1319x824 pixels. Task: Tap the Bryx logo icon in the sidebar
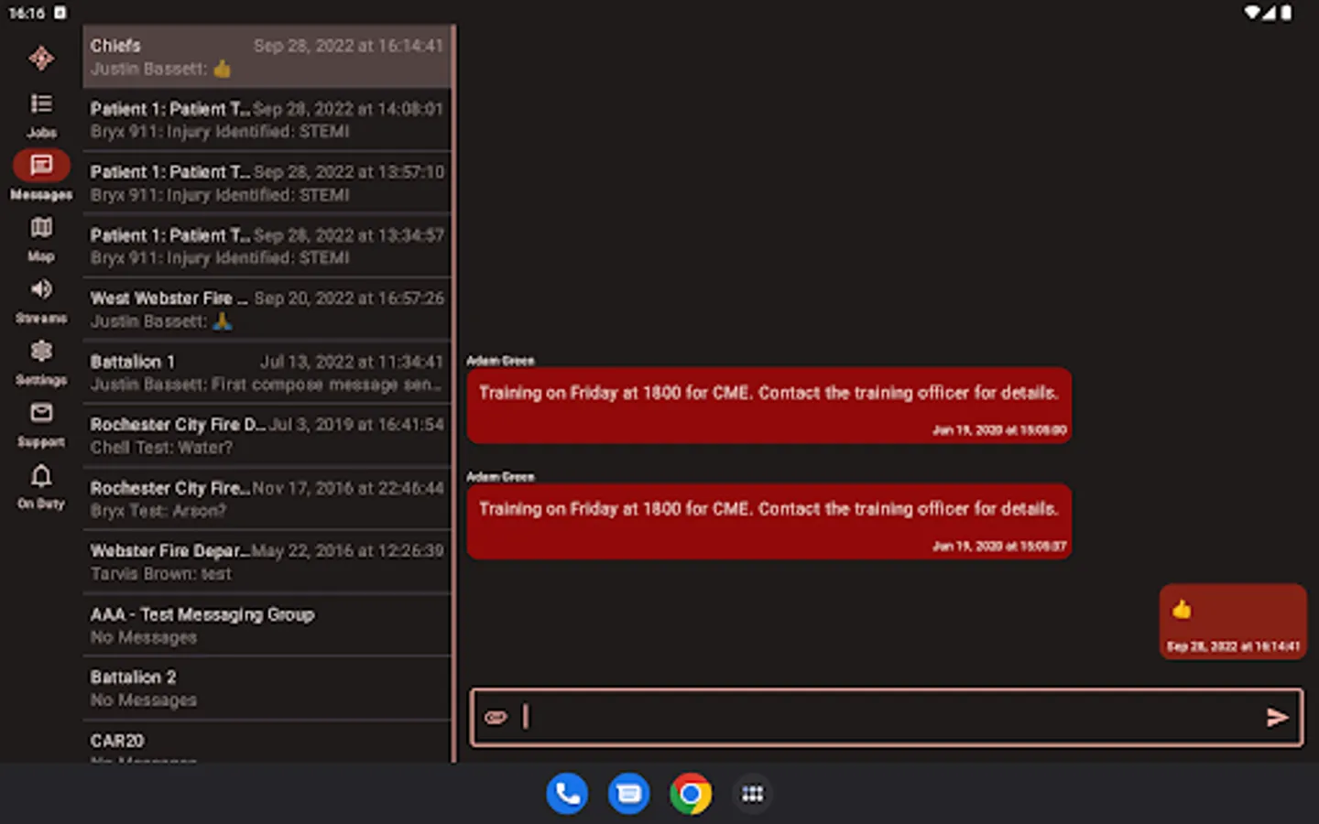(41, 59)
